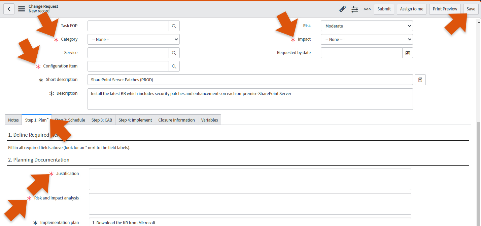The height and width of the screenshot is (226, 481).
Task: Open the Risk dropdown set to Moderate
Action: point(367,26)
